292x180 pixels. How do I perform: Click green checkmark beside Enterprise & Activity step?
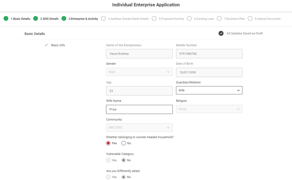click(x=64, y=19)
